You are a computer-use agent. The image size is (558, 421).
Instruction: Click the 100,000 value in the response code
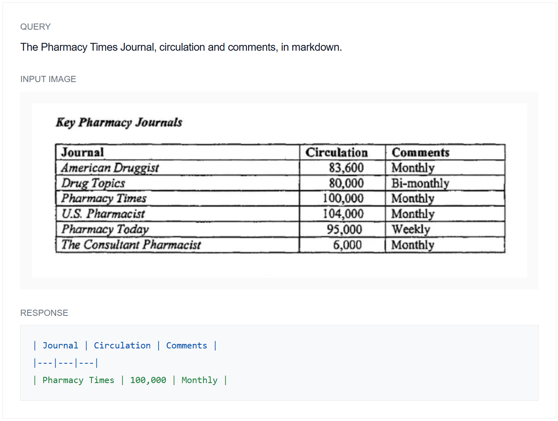click(148, 380)
